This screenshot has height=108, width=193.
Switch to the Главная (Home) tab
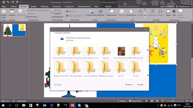14,6
